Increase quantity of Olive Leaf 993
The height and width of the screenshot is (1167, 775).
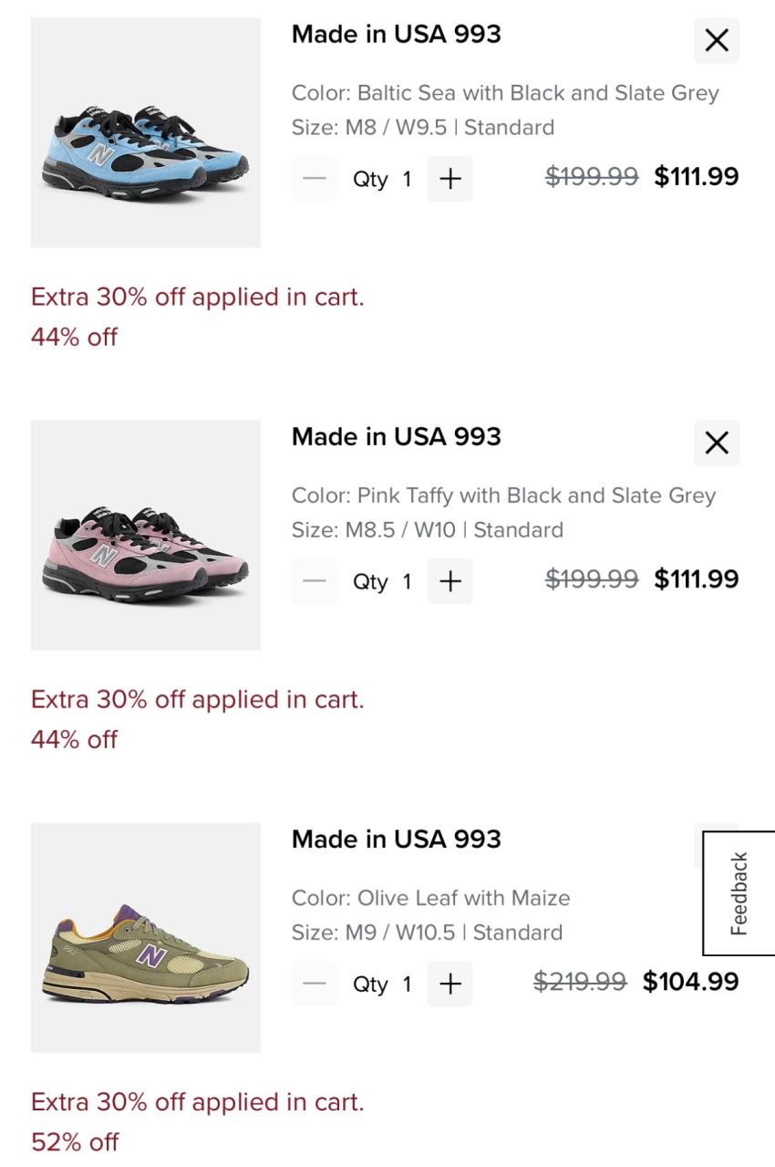[449, 984]
